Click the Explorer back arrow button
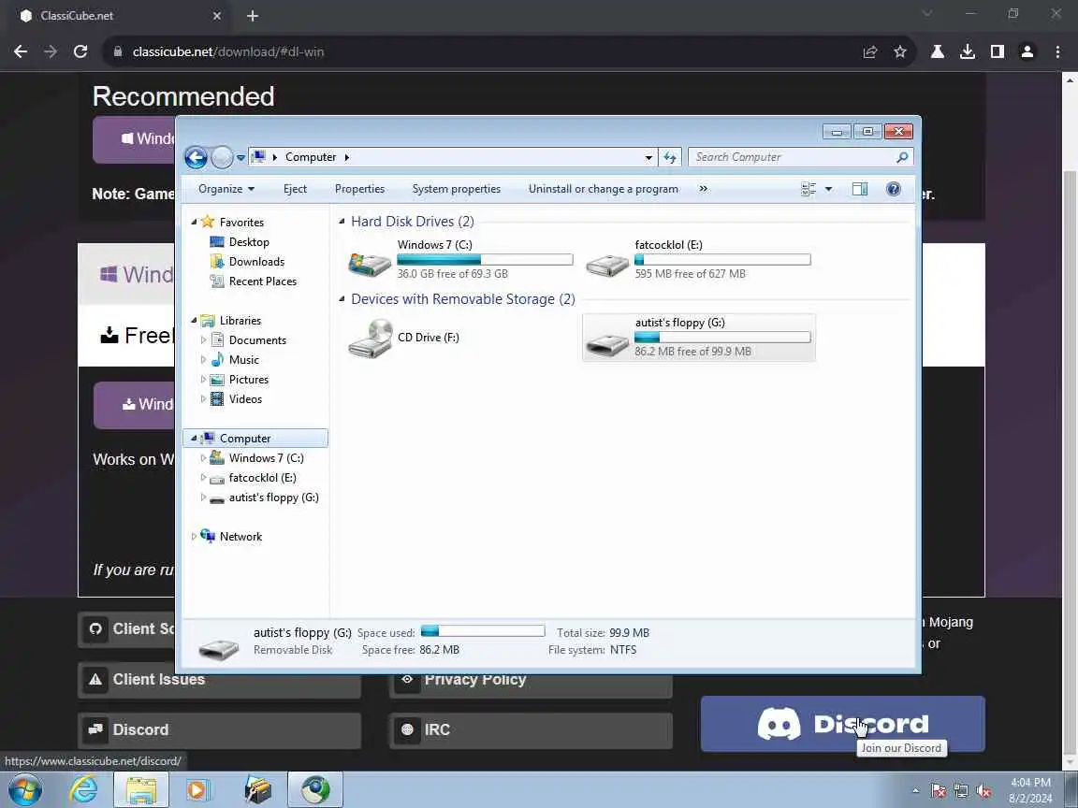This screenshot has height=808, width=1078. point(196,157)
